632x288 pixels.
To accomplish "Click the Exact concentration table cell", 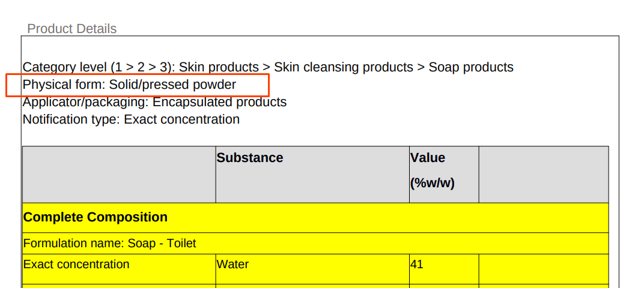I will point(76,265).
